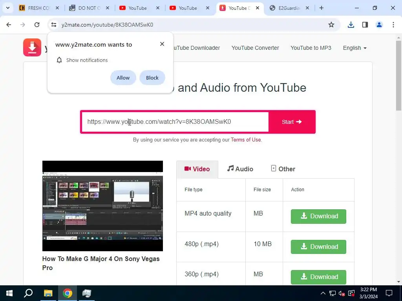Open site information icon in address bar
This screenshot has width=402, height=301.
click(x=53, y=25)
